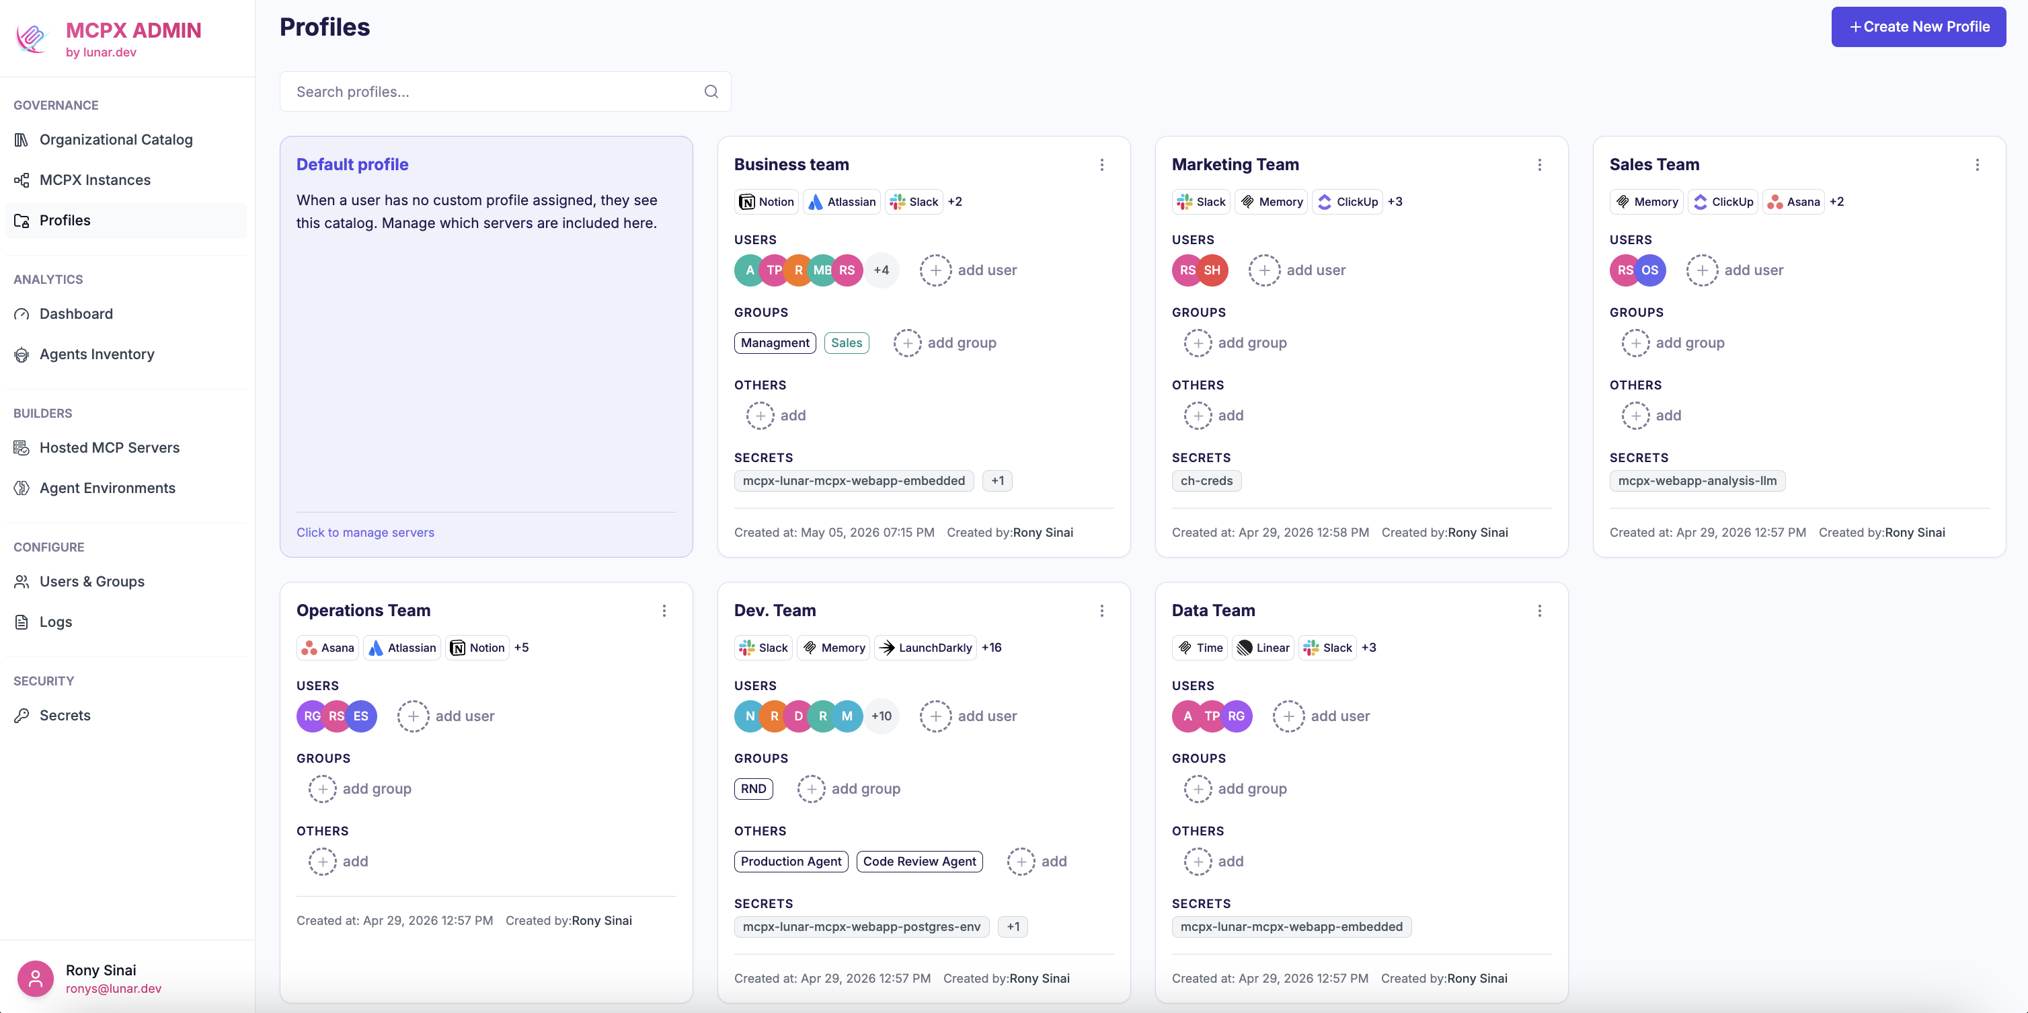Add user to Sales Team

coord(1734,270)
